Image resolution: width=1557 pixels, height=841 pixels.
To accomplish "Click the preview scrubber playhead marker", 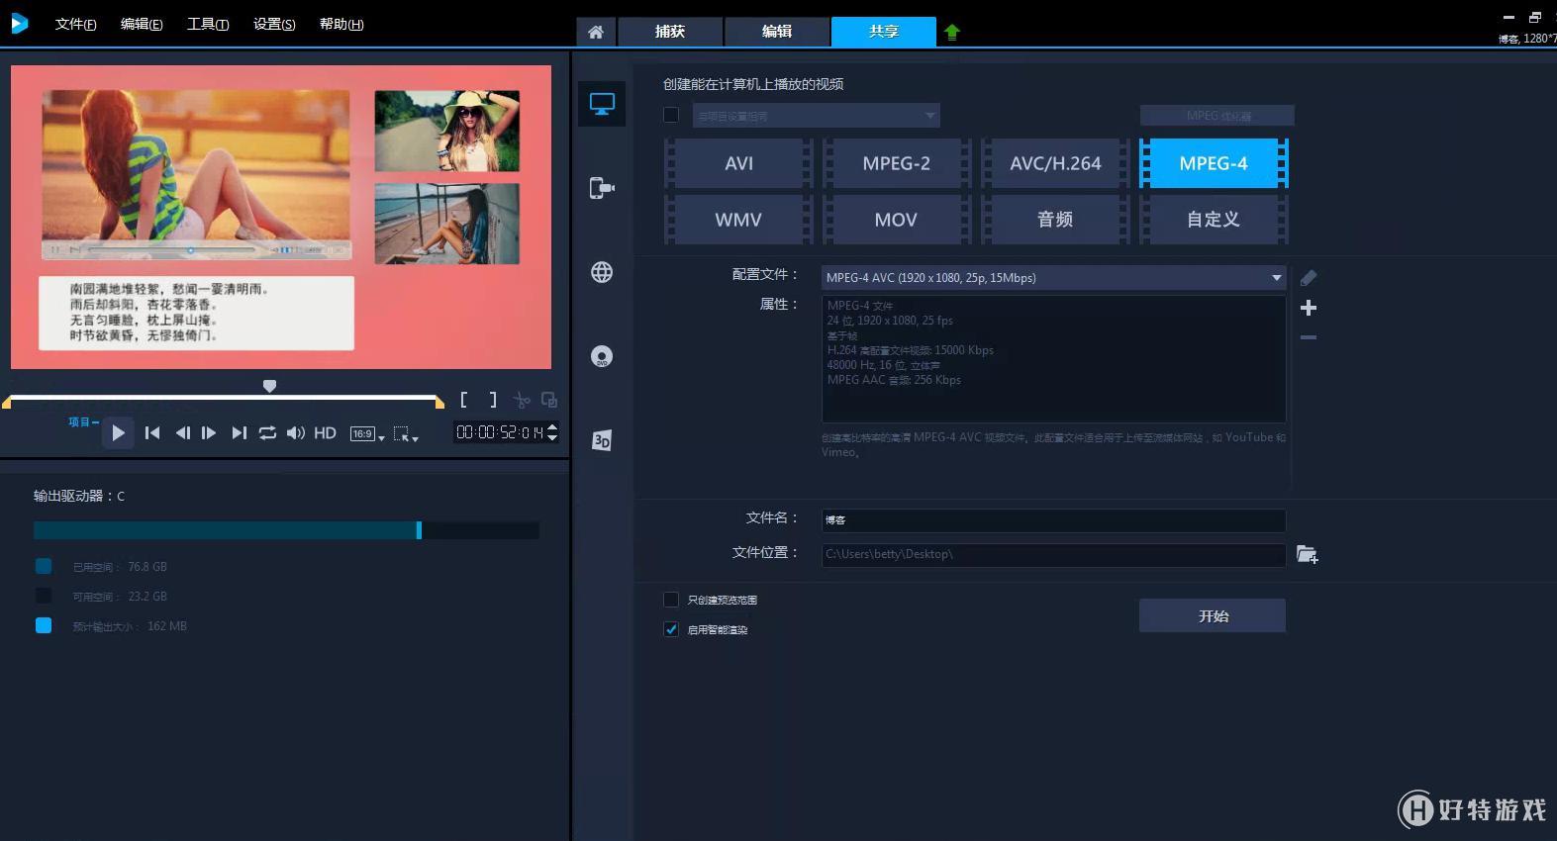I will (x=269, y=386).
